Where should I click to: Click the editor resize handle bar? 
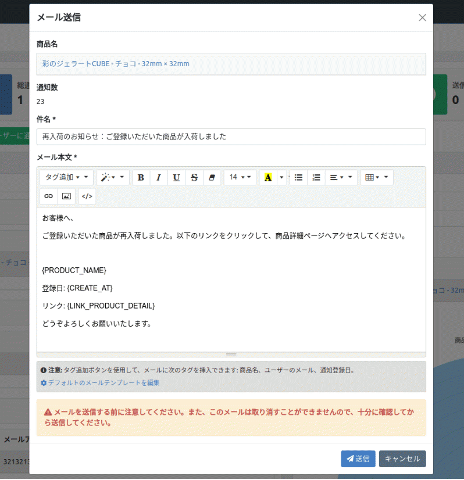pyautogui.click(x=231, y=354)
